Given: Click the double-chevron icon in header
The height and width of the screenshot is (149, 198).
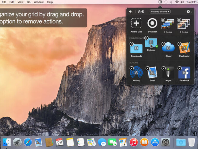Looking at the screenshot, I should (x=139, y=12).
